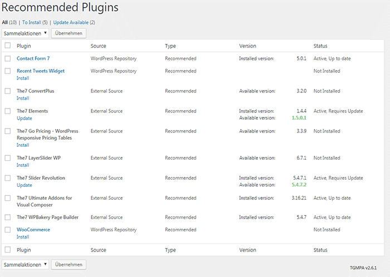
Task: Tick the select-all checkbox in the table footer
Action: 8,249
